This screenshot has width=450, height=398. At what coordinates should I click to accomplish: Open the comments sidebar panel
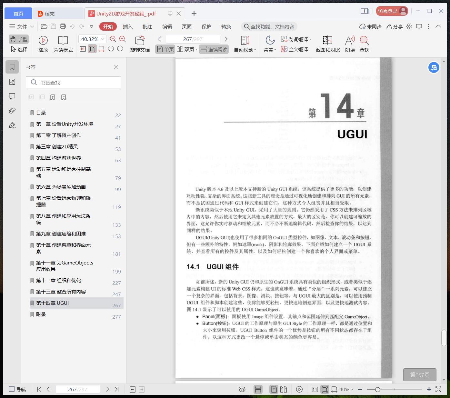[12, 96]
